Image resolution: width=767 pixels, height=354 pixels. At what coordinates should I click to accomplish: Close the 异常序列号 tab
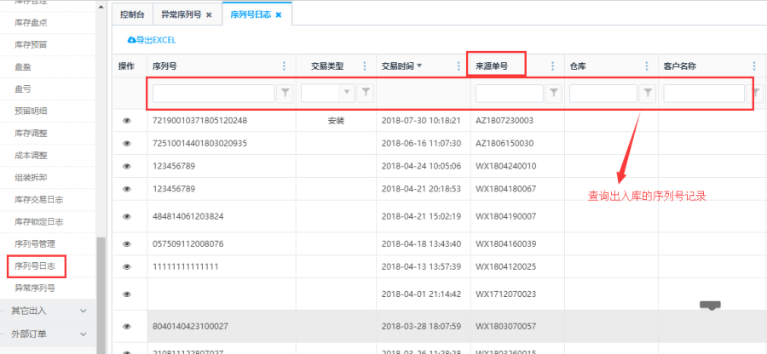pyautogui.click(x=209, y=14)
